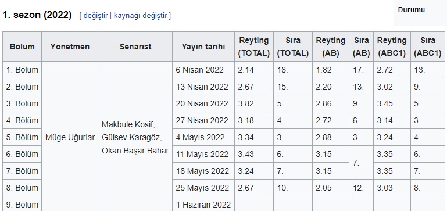Select the '5. Bölüm' episode cell
The image size is (447, 211).
coord(22,137)
